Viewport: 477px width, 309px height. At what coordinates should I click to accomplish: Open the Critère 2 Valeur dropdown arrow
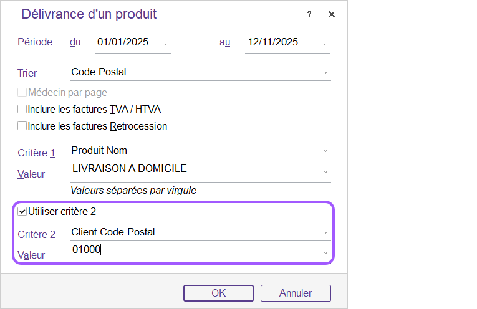click(325, 252)
